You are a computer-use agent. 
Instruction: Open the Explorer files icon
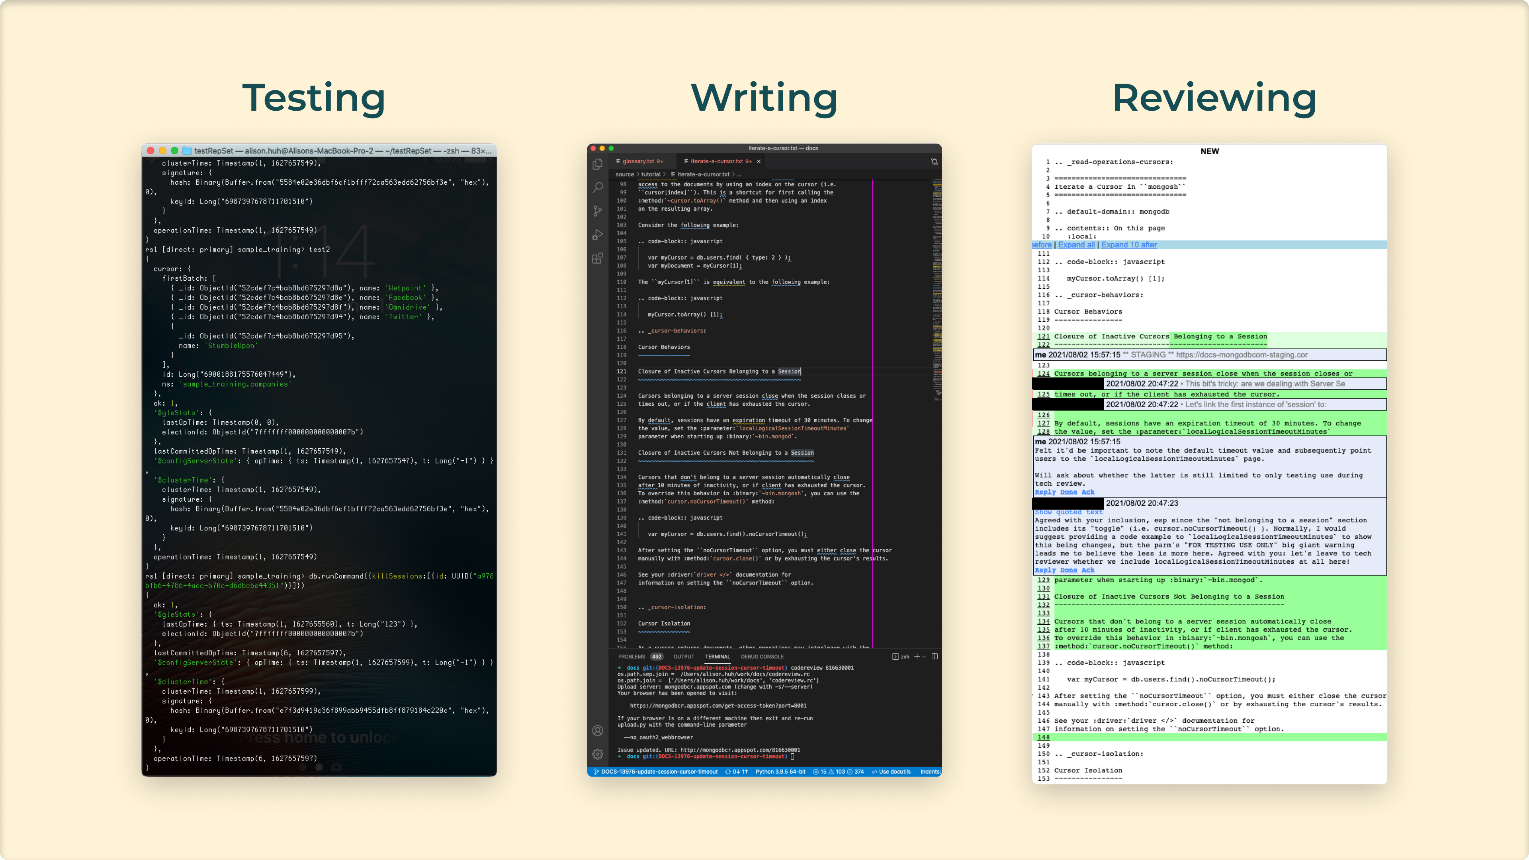598,164
